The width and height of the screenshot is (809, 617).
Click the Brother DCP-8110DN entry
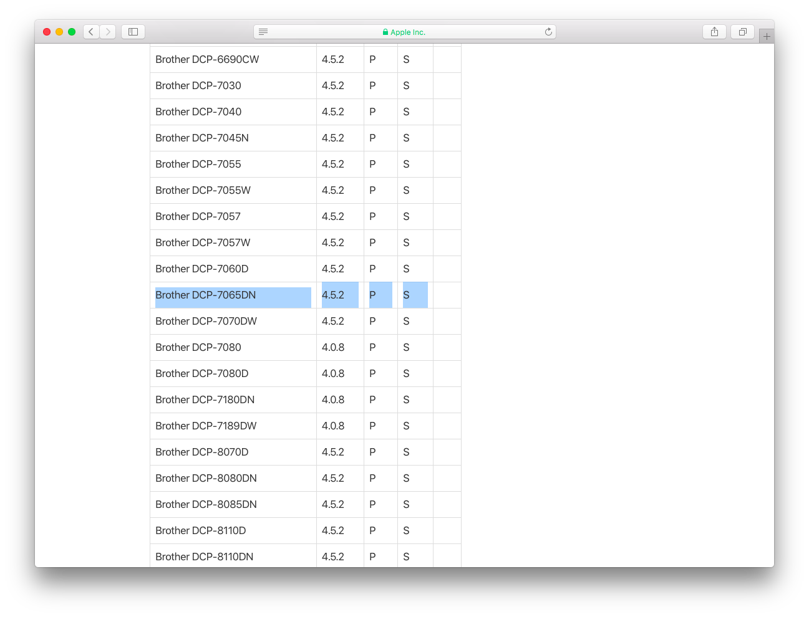click(x=205, y=557)
